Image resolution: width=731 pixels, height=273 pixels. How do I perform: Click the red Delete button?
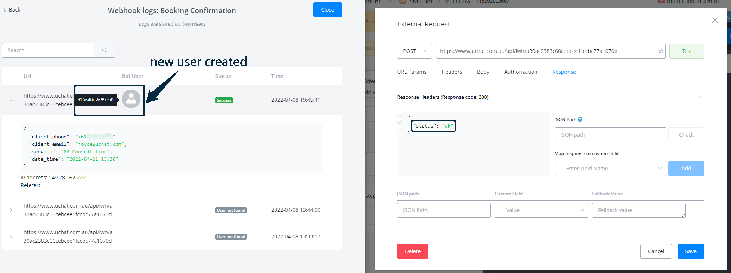tap(412, 251)
